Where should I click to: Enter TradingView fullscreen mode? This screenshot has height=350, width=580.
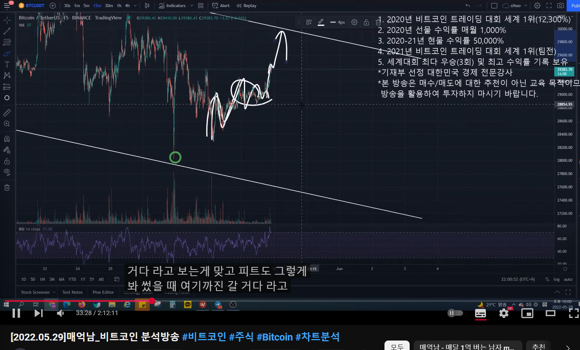pos(549,5)
